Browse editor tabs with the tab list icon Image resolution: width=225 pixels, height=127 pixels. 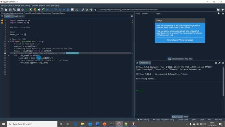2,16
